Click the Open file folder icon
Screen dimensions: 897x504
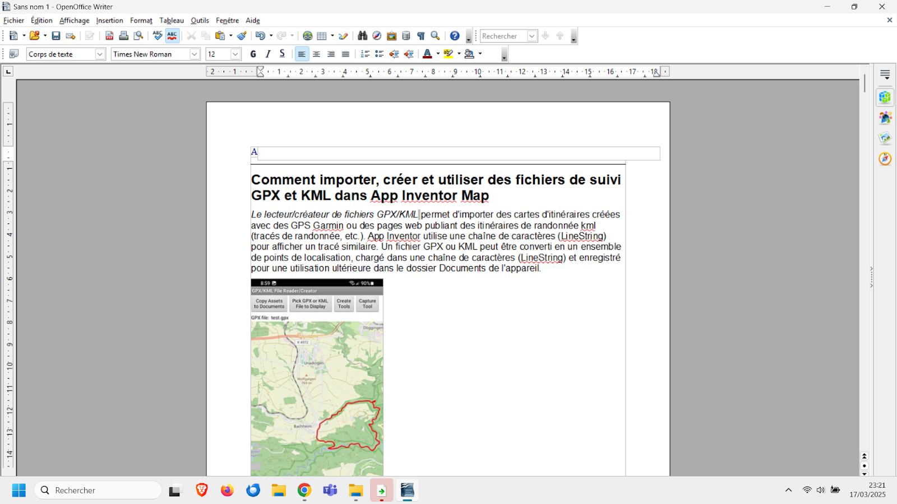click(35, 36)
